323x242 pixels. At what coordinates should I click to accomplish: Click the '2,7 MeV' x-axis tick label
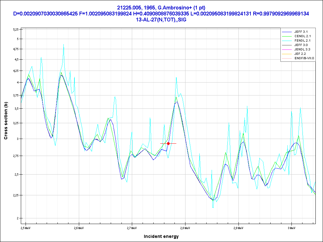coord(132,228)
